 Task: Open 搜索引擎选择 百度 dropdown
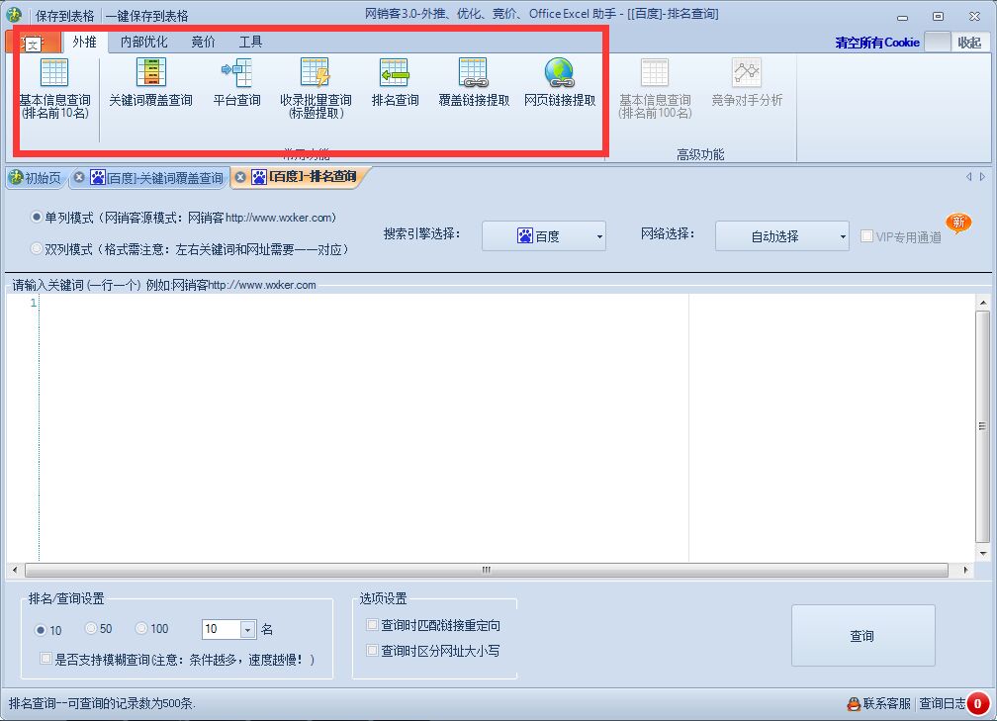(x=544, y=235)
